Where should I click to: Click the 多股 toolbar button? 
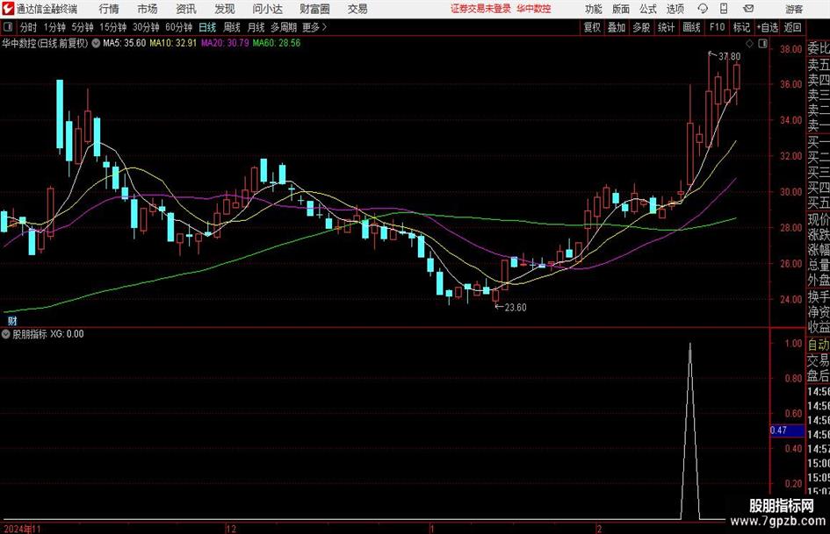tap(641, 27)
